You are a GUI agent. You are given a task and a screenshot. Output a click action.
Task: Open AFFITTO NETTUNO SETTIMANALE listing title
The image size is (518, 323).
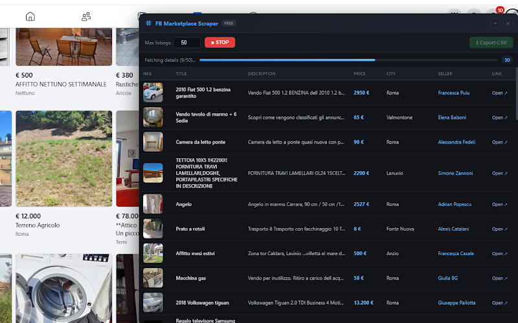click(61, 85)
